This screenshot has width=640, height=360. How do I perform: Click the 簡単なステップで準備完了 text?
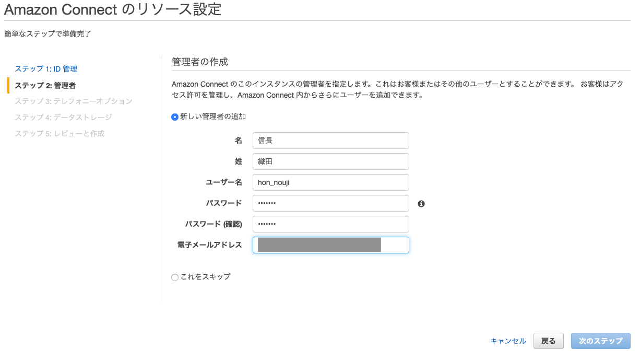pyautogui.click(x=48, y=34)
